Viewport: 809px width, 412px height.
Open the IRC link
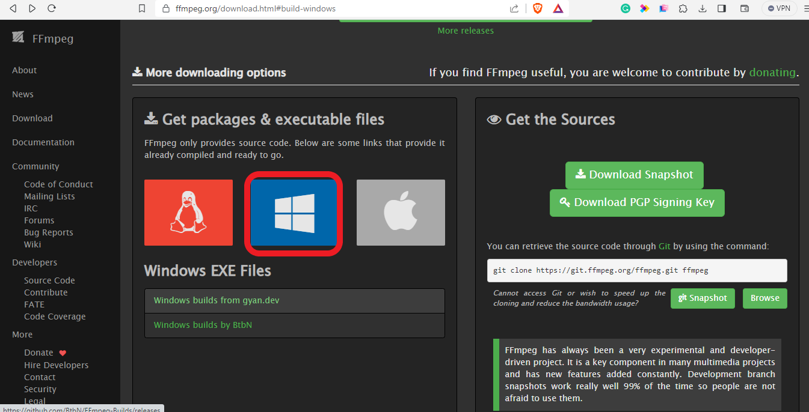coord(31,208)
